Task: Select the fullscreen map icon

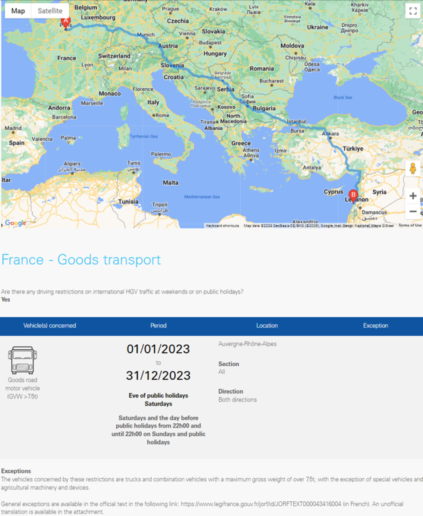Action: [x=413, y=10]
